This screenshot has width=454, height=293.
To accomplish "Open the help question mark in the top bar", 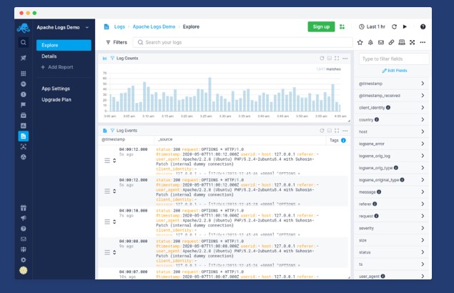I will point(423,26).
